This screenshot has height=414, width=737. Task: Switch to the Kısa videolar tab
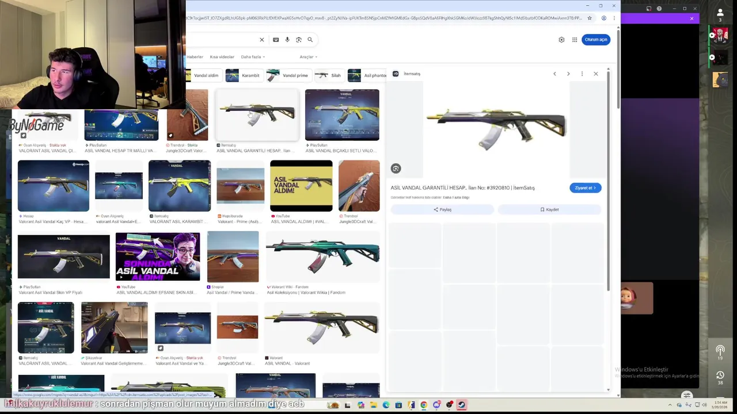(x=222, y=57)
